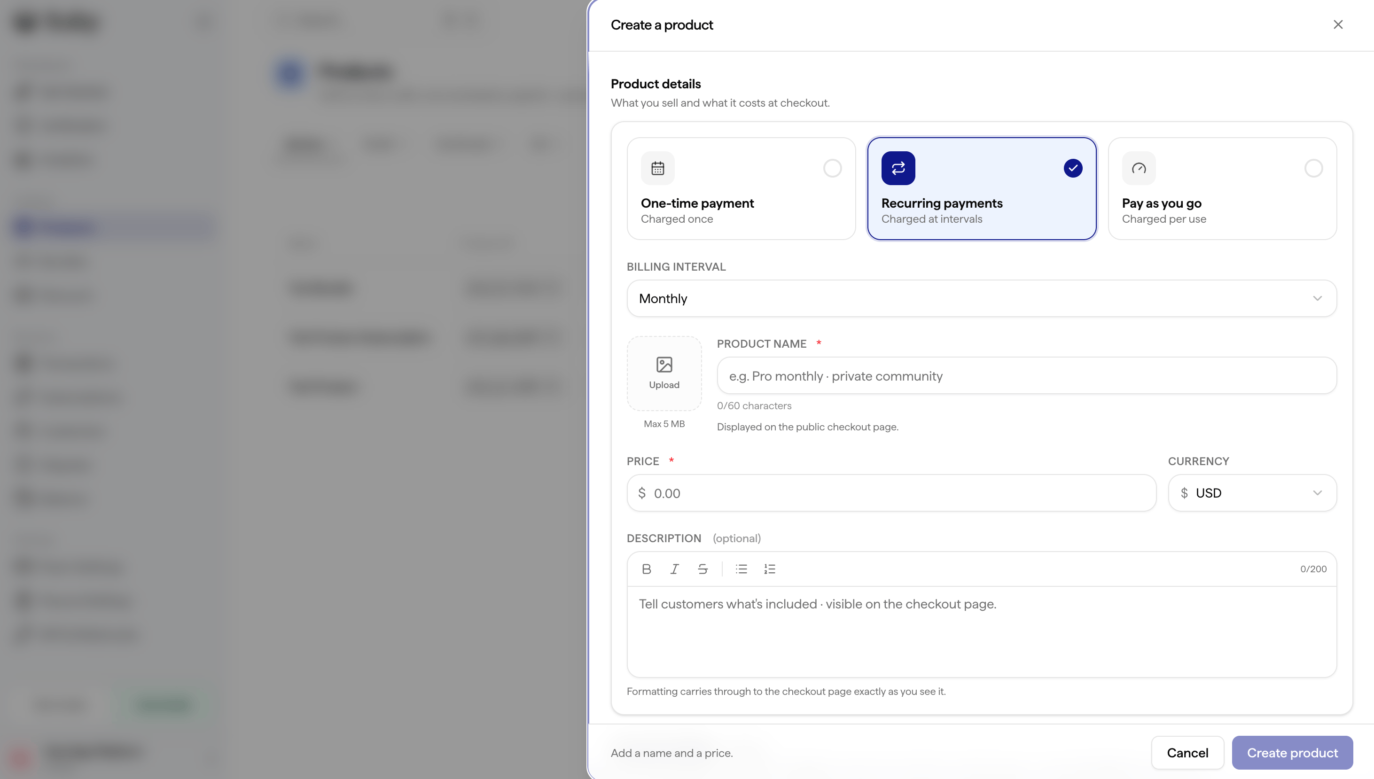Select the One-time payment radio button
The width and height of the screenshot is (1374, 779).
tap(832, 168)
